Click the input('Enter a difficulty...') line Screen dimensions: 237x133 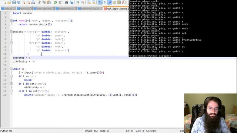[x=61, y=72]
